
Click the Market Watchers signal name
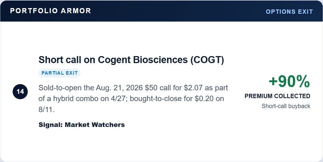pyautogui.click(x=95, y=125)
